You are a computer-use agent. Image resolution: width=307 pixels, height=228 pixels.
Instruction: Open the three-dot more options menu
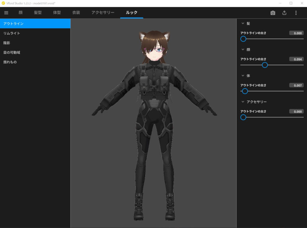(296, 13)
